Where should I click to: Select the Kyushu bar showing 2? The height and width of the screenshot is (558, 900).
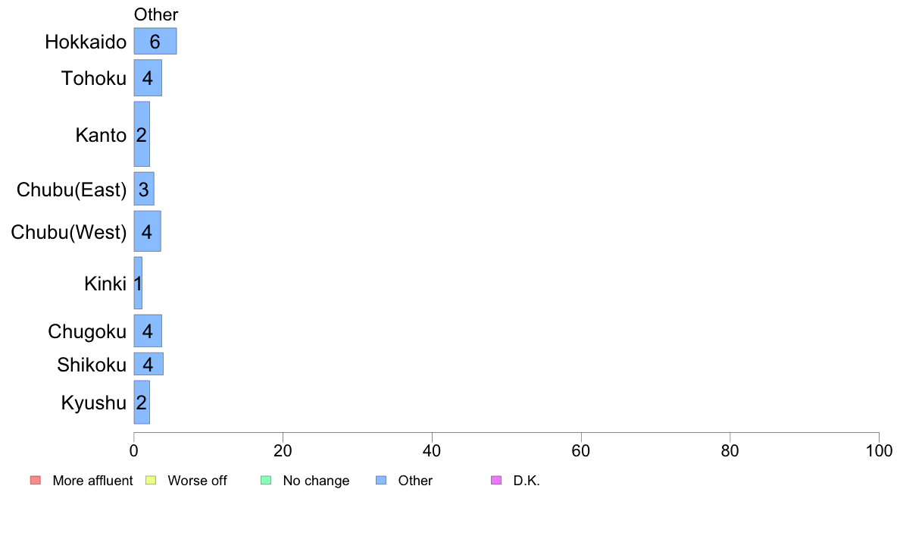[142, 403]
